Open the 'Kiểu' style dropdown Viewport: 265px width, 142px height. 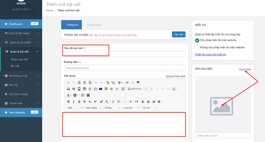click(75, 108)
